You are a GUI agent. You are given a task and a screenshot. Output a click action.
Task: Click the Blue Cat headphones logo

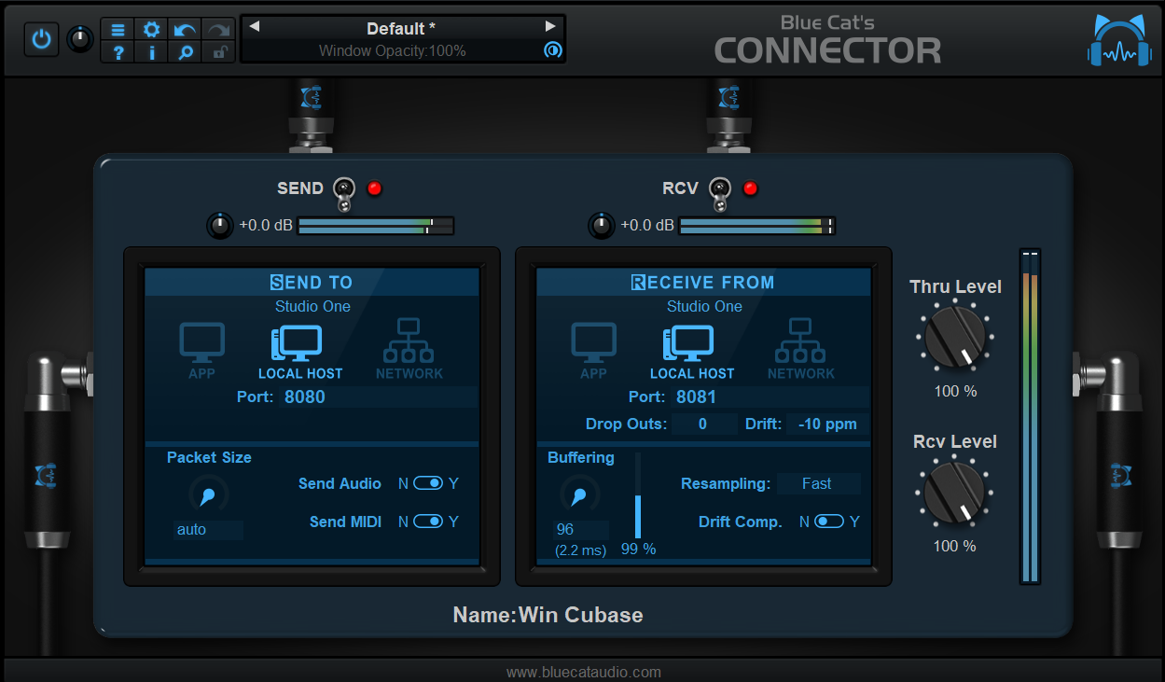1119,40
